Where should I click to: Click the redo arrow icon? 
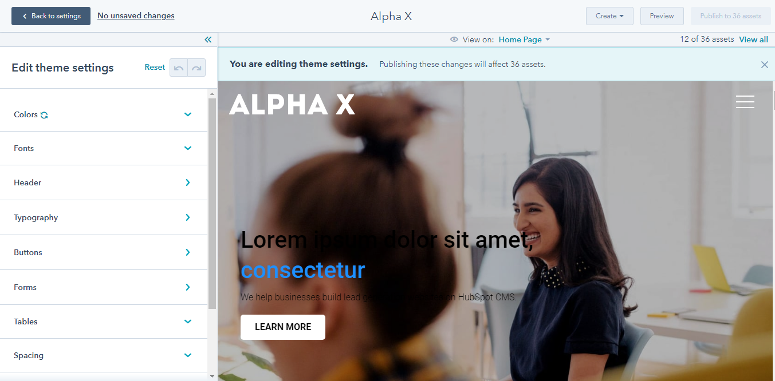pos(196,68)
